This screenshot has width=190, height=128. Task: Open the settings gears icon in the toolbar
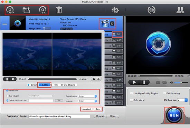(115, 10)
